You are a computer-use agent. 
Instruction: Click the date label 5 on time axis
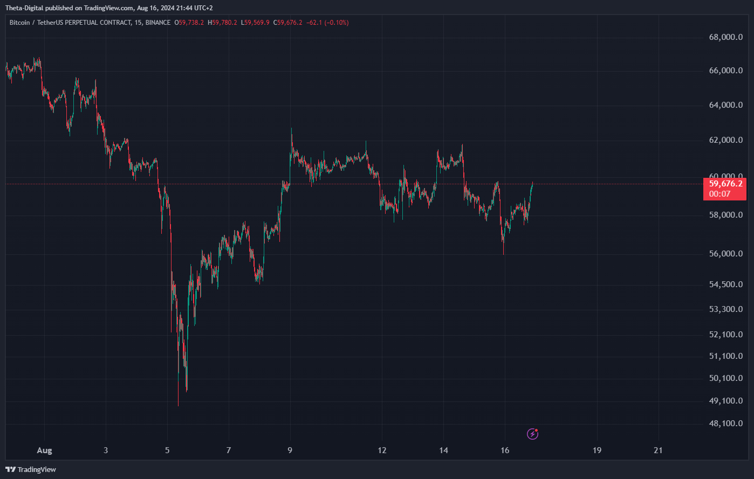[167, 450]
